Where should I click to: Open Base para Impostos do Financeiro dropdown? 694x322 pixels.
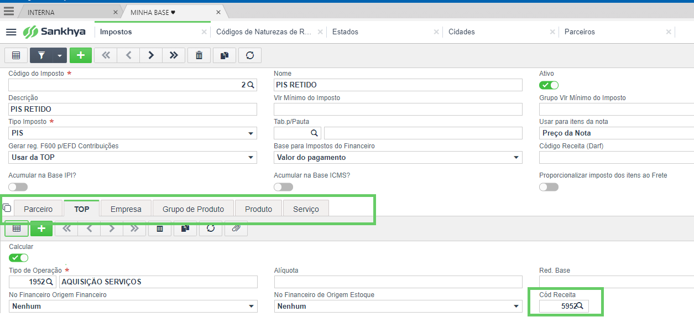click(398, 158)
